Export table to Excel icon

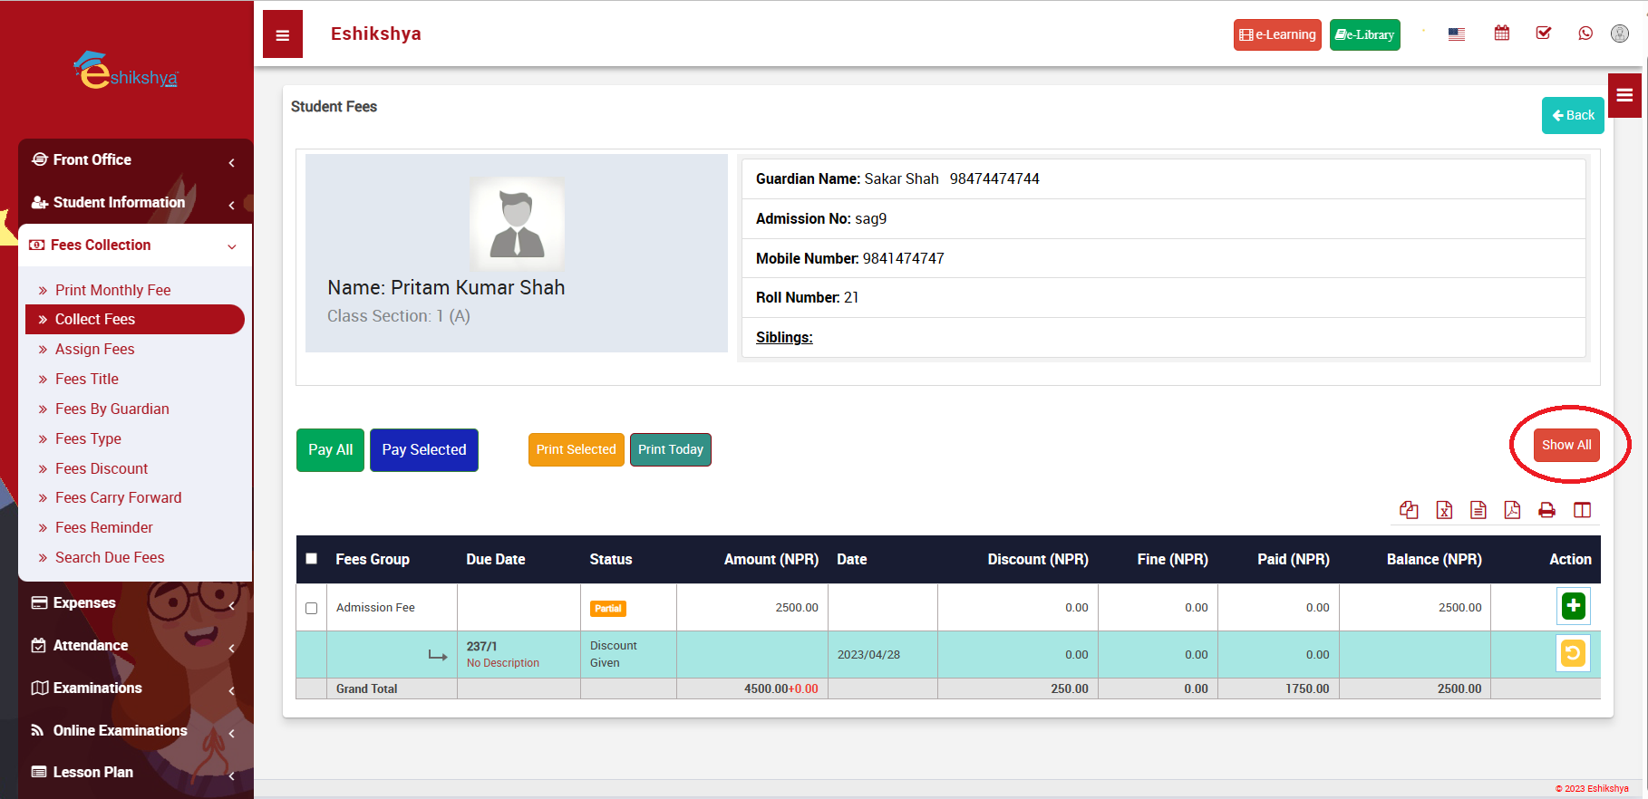(x=1444, y=510)
